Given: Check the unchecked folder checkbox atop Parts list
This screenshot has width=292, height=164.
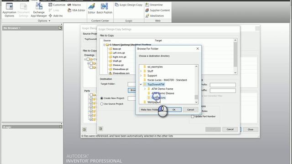Looking at the screenshot, I should [91, 95].
